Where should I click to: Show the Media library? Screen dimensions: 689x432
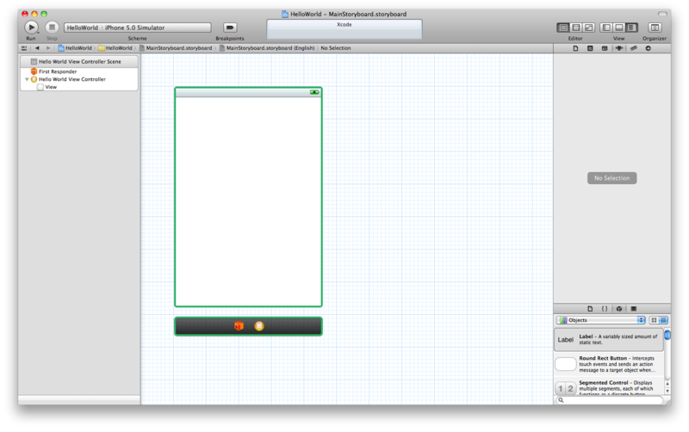point(634,309)
